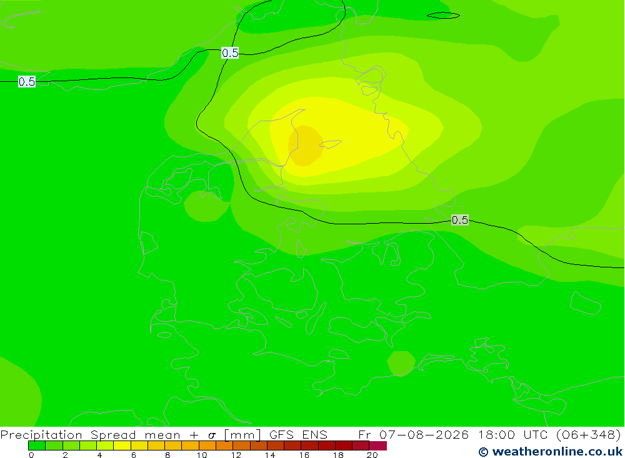Image resolution: width=625 pixels, height=458 pixels.
Task: Click the '[mm]' unit label
Action: click(242, 434)
